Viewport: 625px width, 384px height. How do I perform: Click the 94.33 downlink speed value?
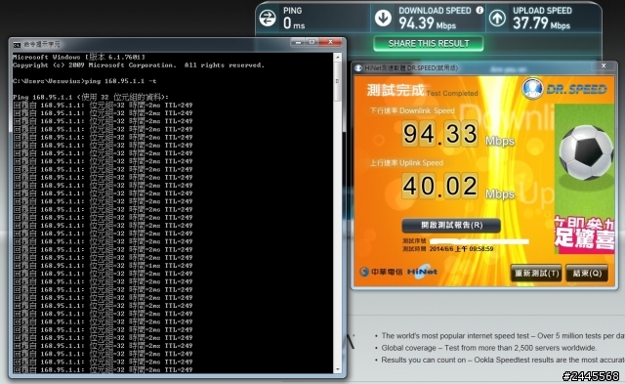point(439,134)
